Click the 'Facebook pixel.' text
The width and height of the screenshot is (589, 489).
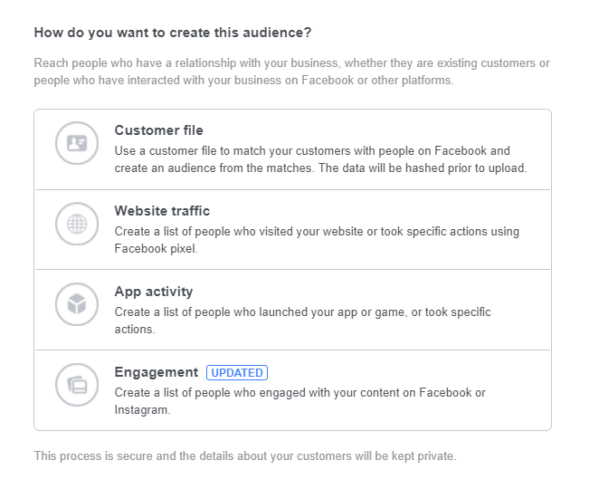click(156, 249)
